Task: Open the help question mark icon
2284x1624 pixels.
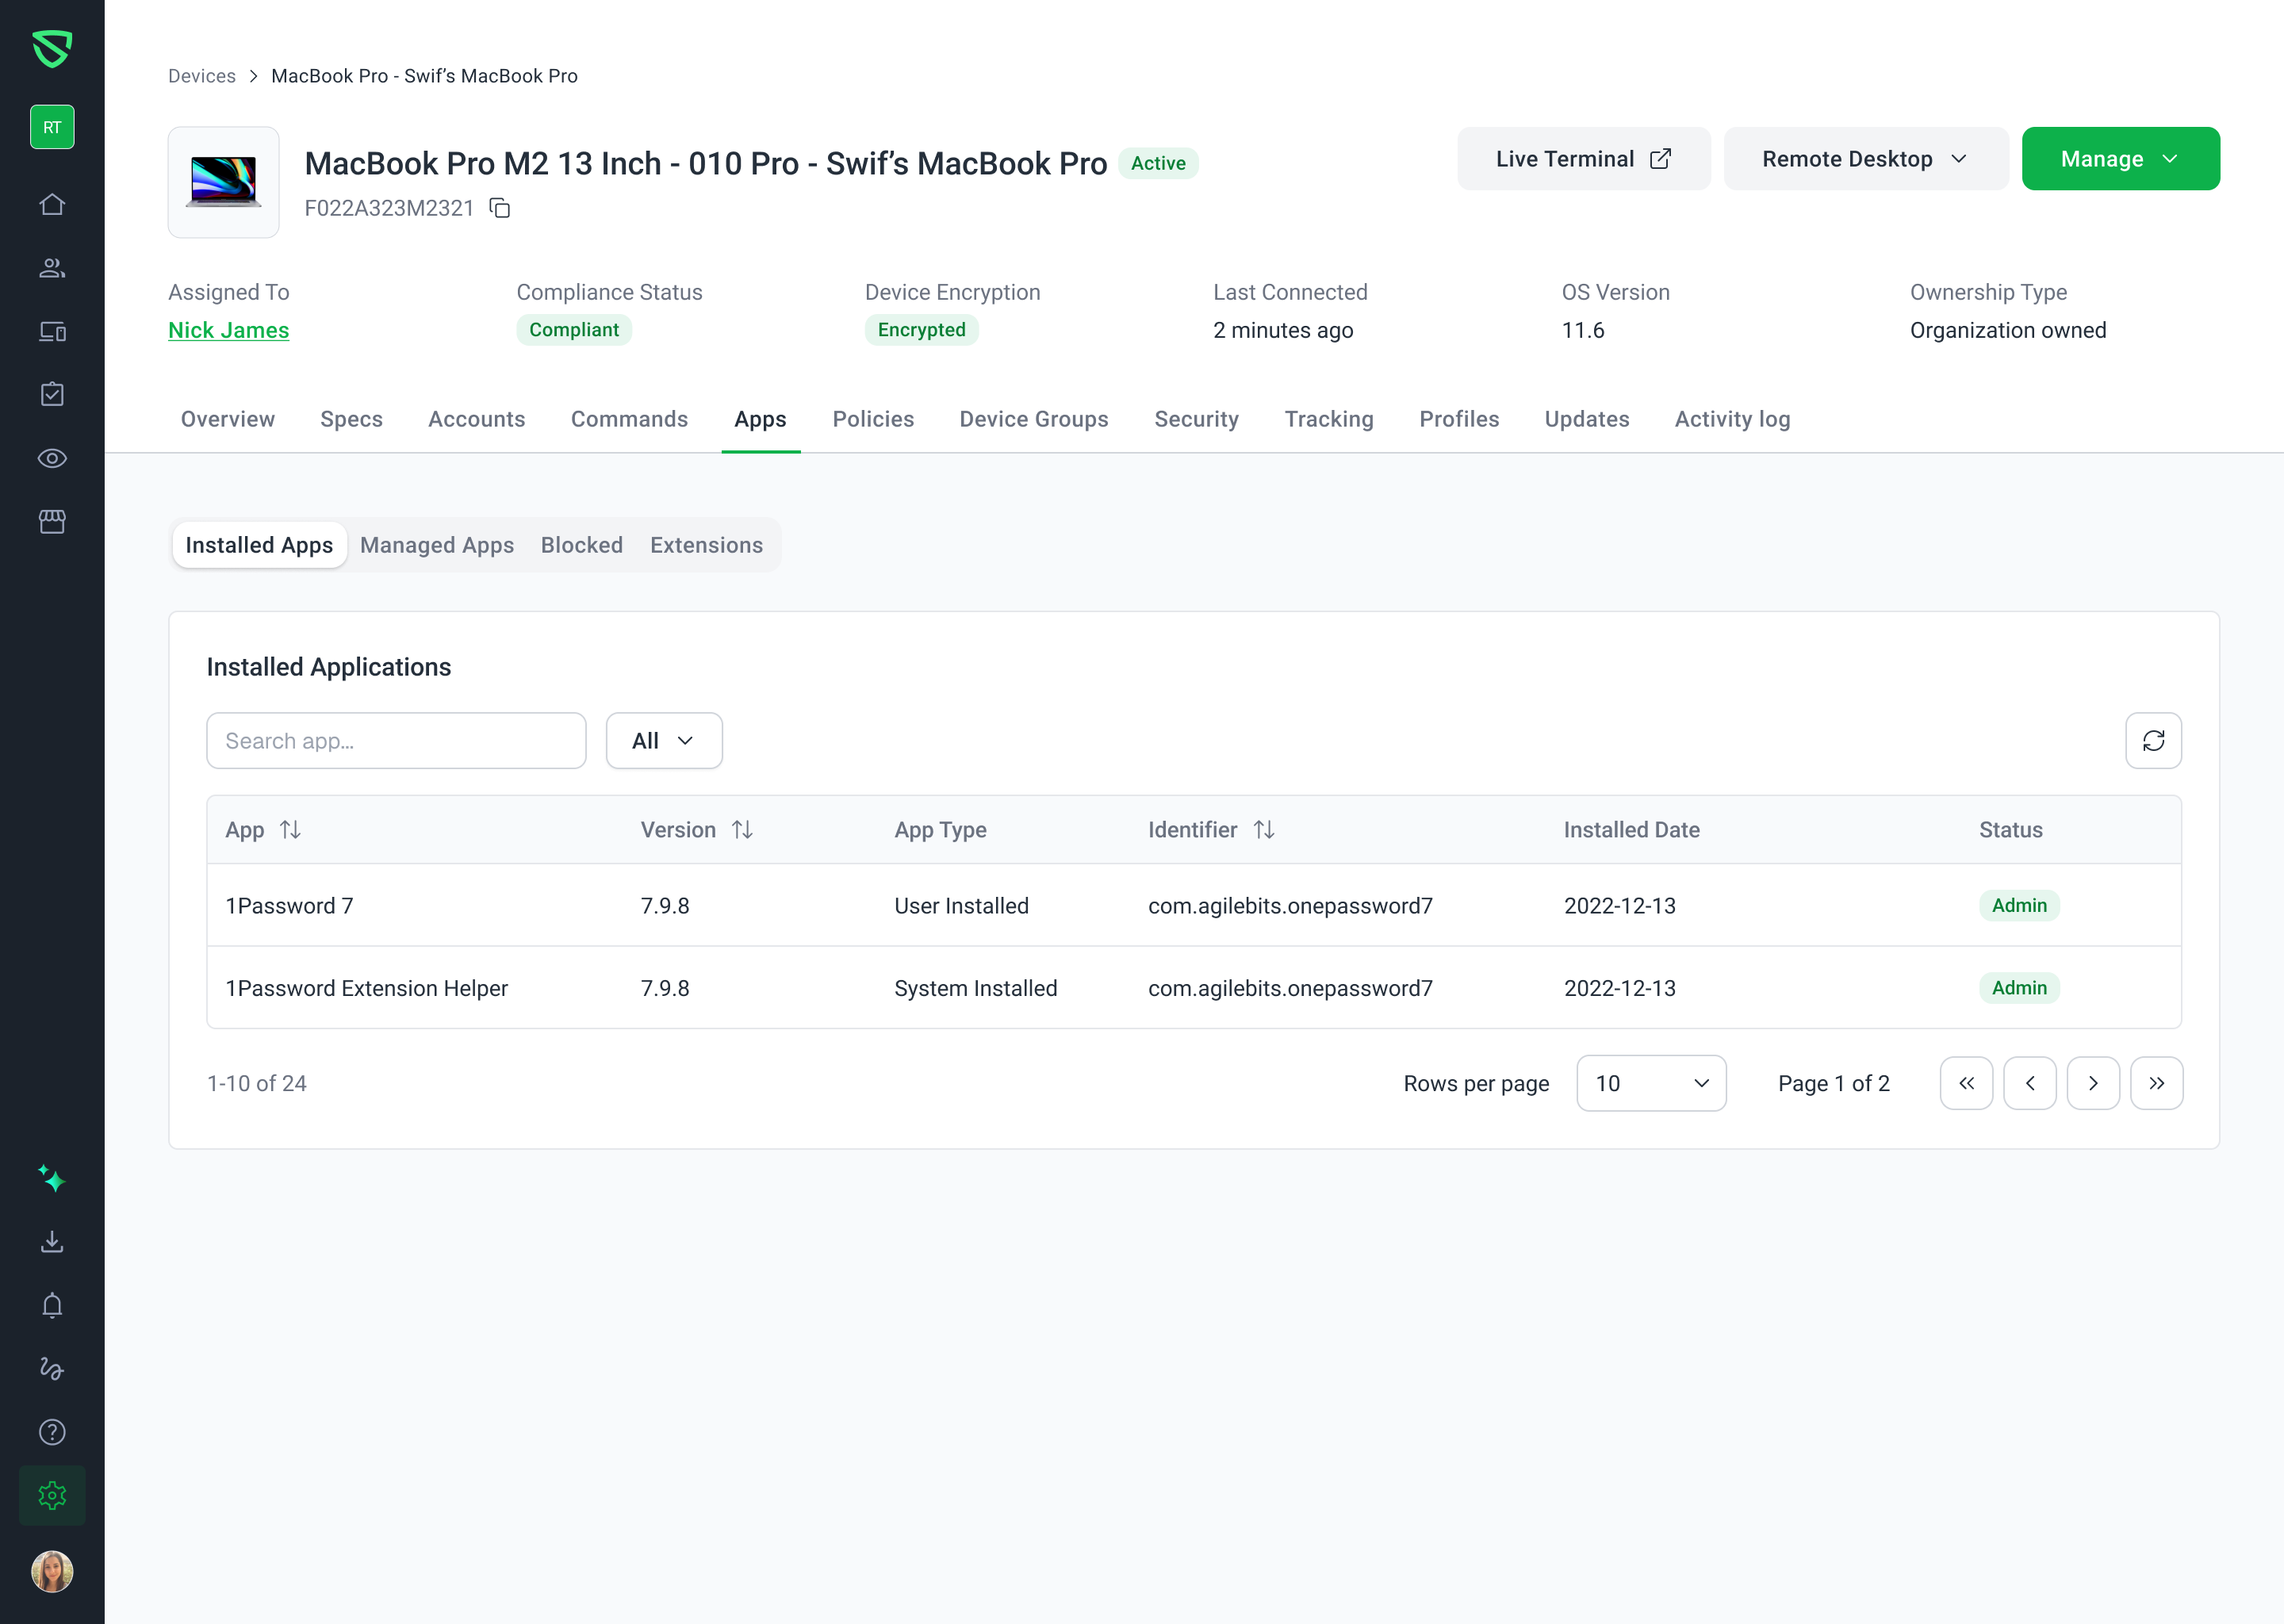Action: coord(52,1432)
